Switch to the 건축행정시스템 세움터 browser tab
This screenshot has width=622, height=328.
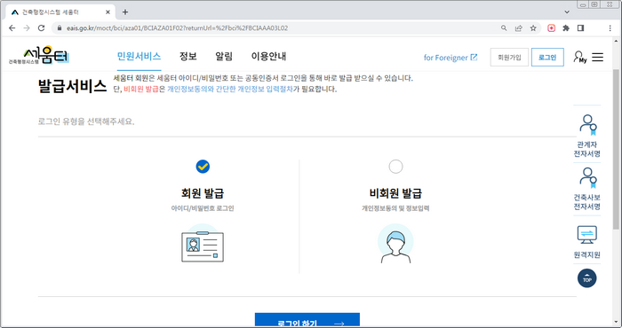click(60, 12)
